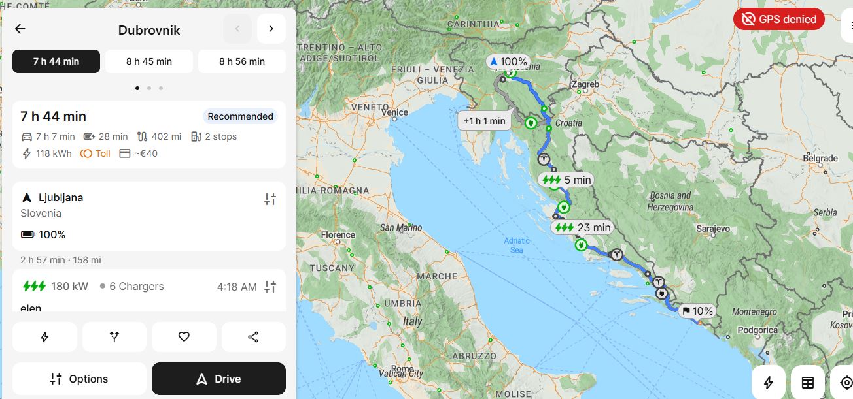Select the second page indicator dot
Screen dimensions: 853x399
tap(149, 88)
